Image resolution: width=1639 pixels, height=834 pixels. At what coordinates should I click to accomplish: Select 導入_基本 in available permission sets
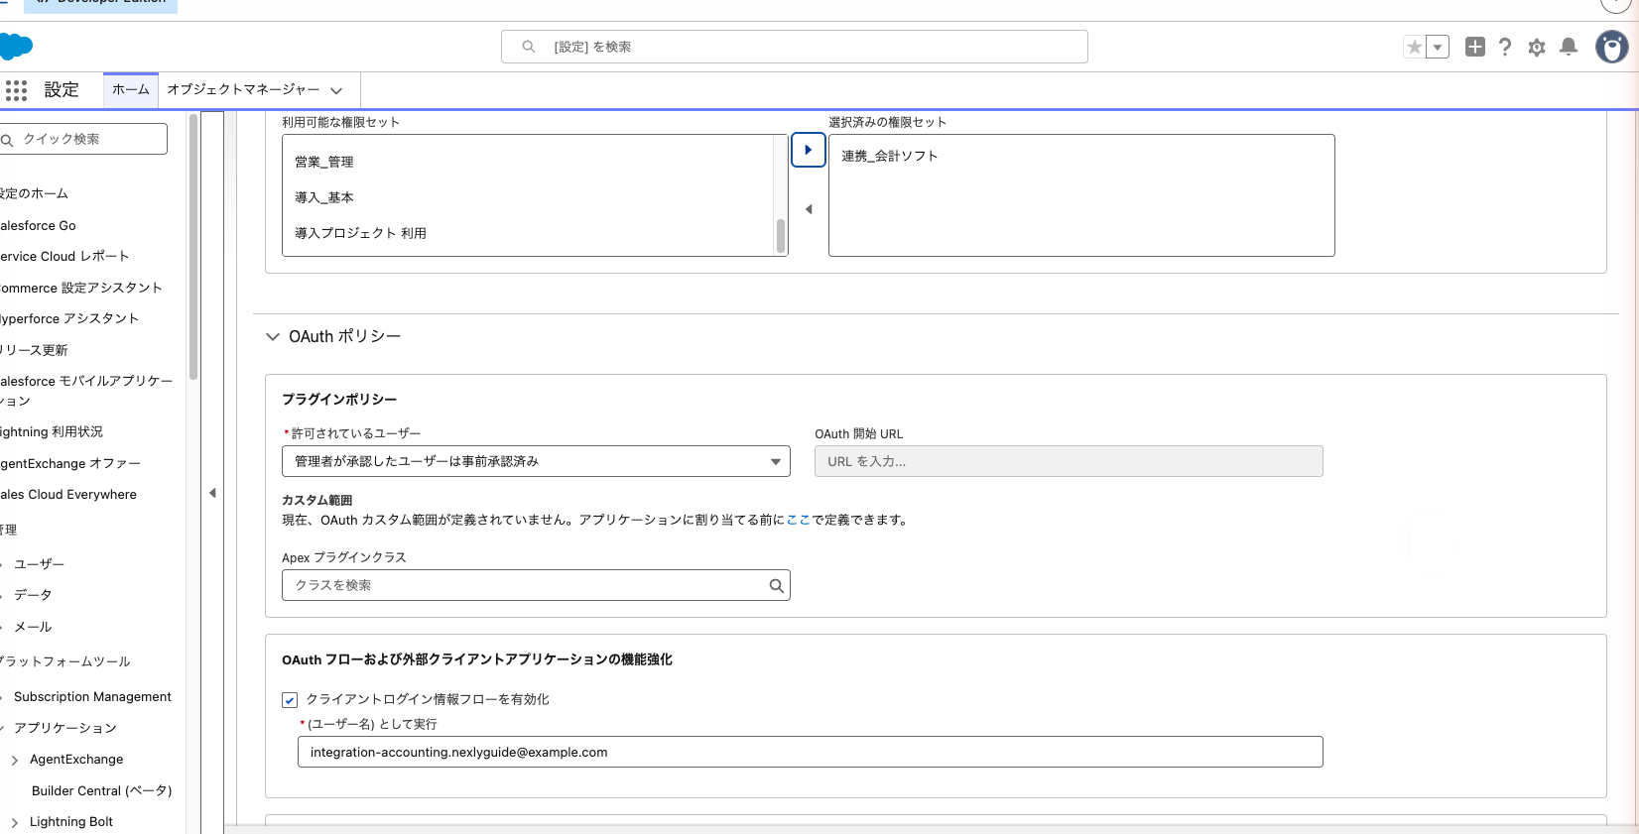tap(324, 197)
